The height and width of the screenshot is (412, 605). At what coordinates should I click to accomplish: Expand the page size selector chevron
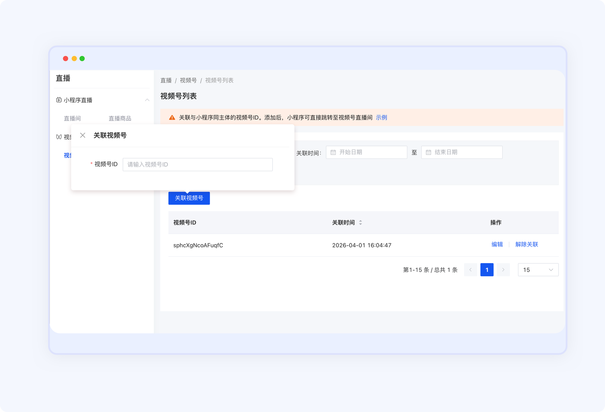click(551, 270)
